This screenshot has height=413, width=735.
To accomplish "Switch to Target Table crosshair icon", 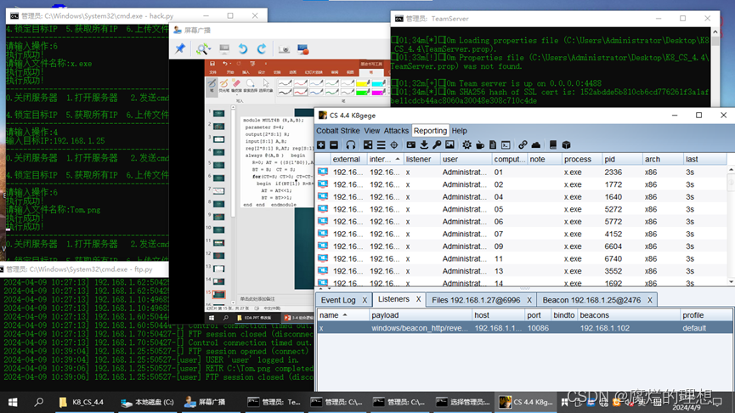I will 394,144.
